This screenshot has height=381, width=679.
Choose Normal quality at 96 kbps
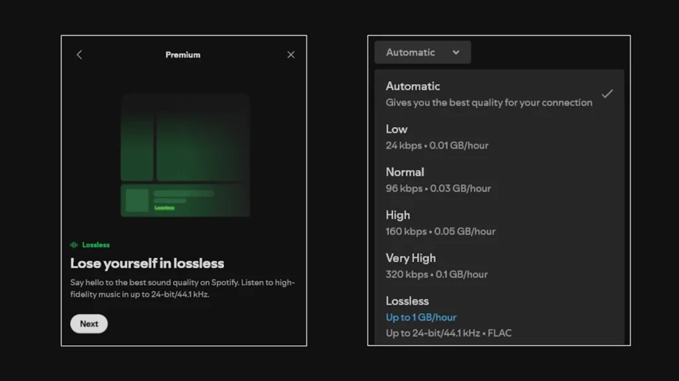(405, 172)
